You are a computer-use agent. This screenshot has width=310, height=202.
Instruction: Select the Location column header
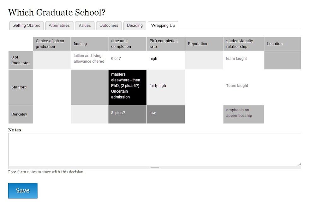[x=283, y=44]
